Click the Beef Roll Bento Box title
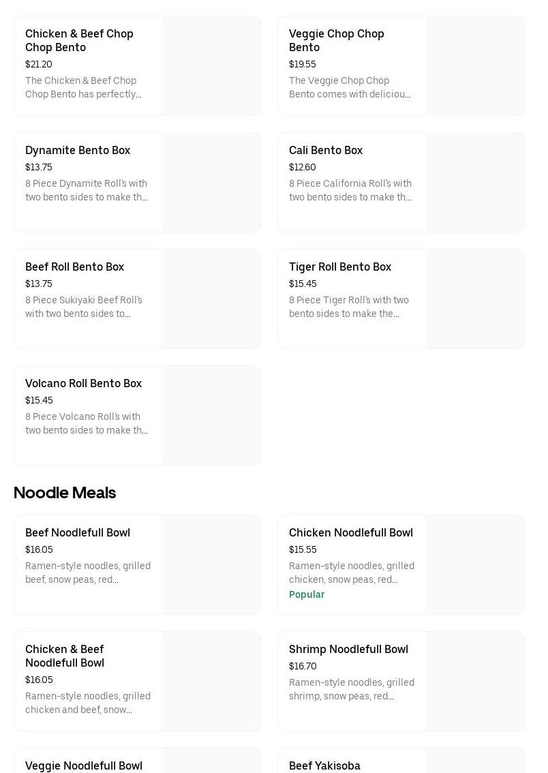Screen dimensions: 548x773 [74, 267]
